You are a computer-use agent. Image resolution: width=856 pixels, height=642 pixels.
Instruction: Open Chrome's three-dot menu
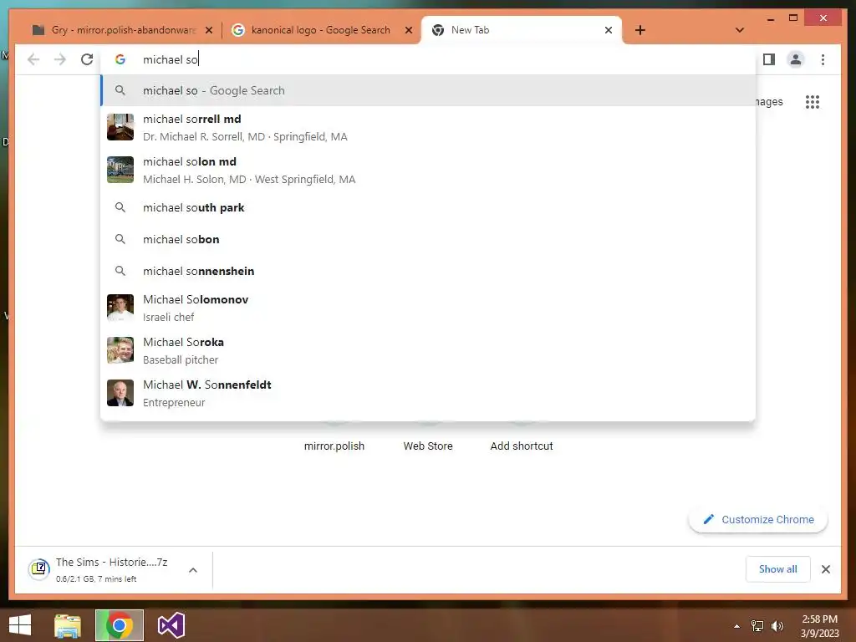tap(823, 59)
